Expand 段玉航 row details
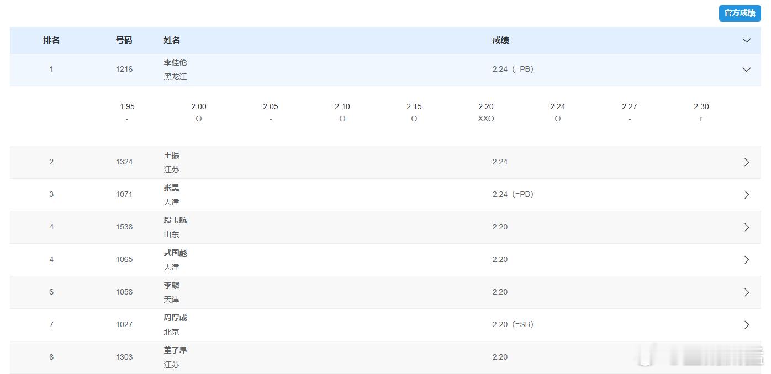 point(746,227)
